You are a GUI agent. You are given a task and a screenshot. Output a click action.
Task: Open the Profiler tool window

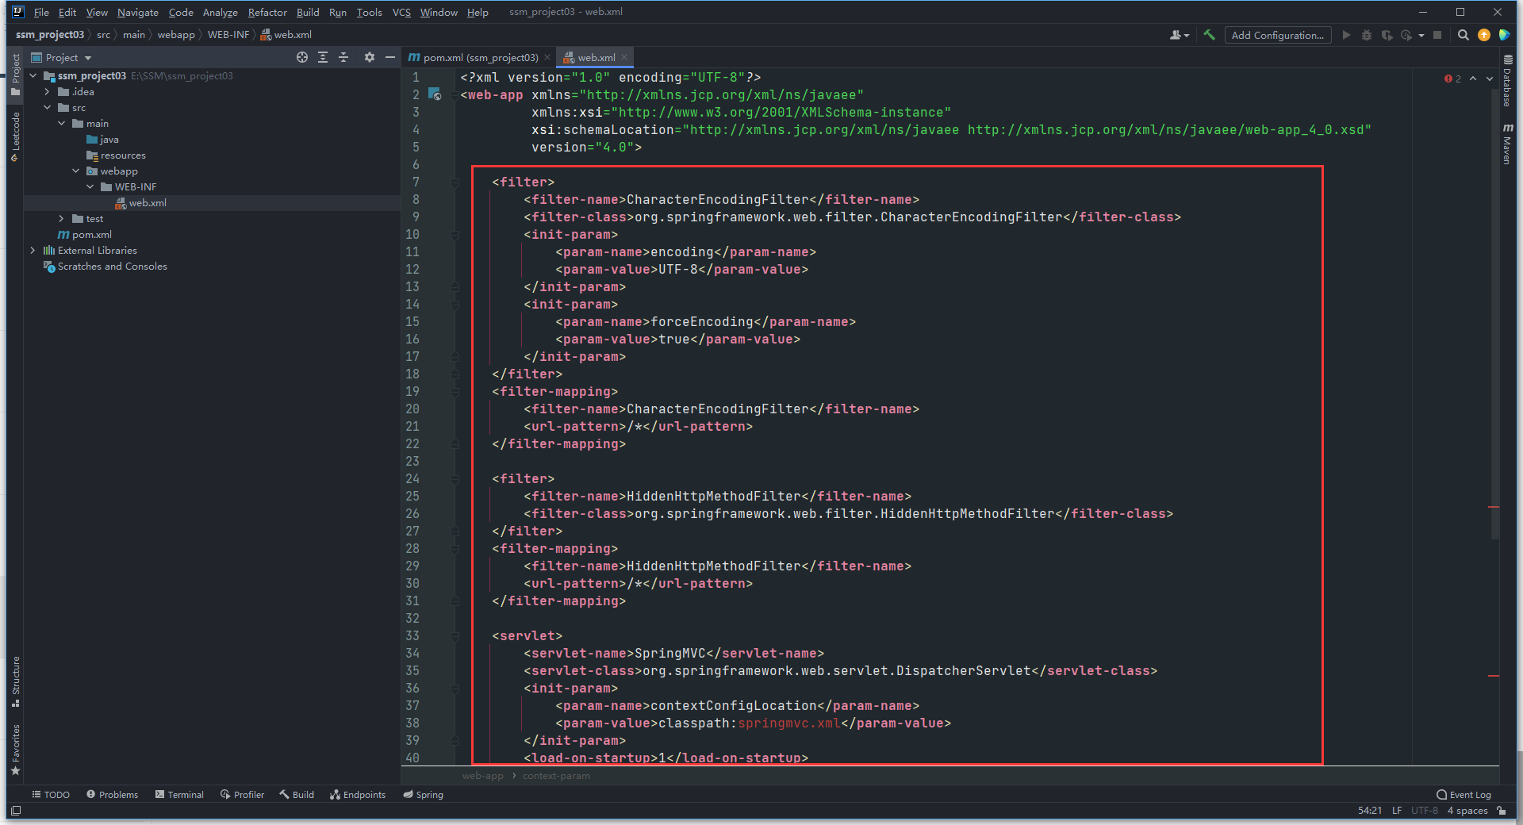pos(242,795)
